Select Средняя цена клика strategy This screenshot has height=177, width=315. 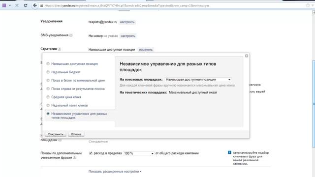(48, 97)
